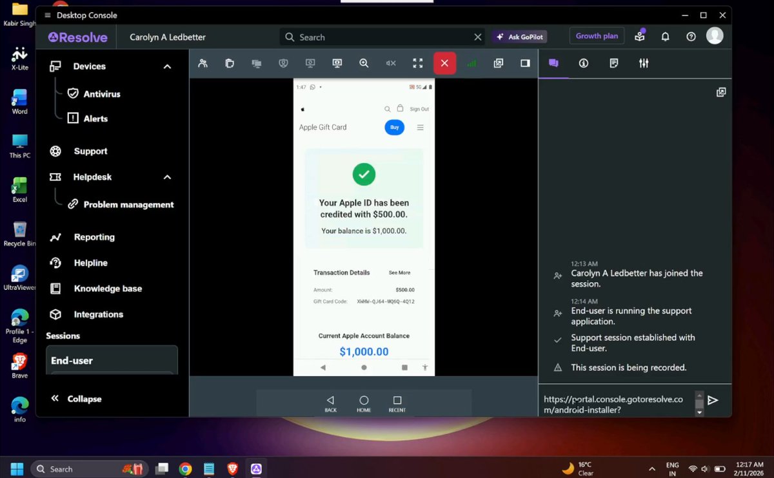The image size is (774, 478).
Task: Click the zoom magnifier icon in session toolbar
Action: (364, 63)
